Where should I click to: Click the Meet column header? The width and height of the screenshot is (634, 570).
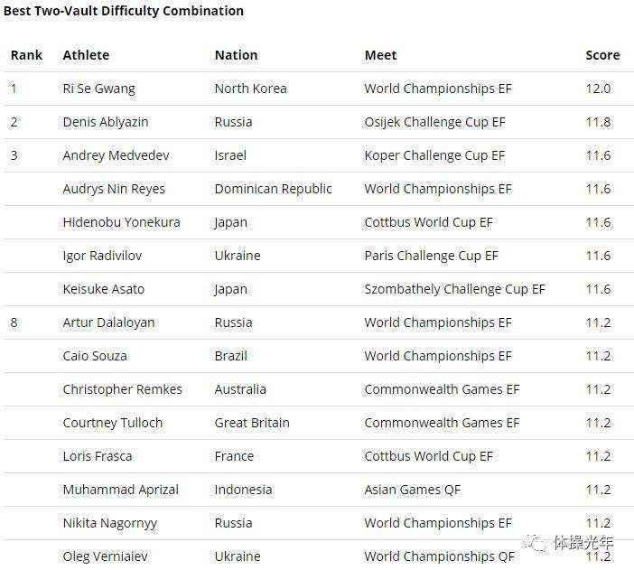380,55
